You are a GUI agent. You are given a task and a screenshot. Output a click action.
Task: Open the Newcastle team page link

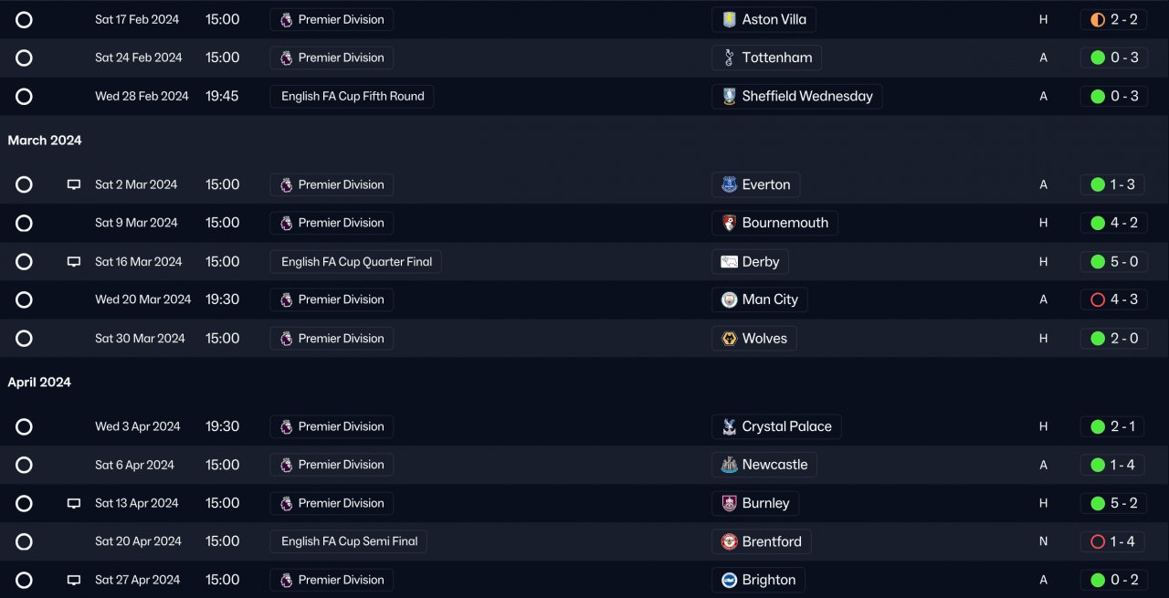tap(774, 465)
